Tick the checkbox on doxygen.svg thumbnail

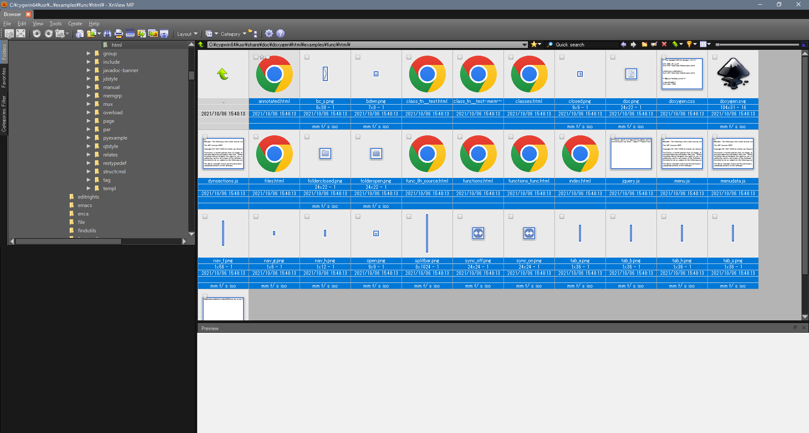[x=715, y=57]
